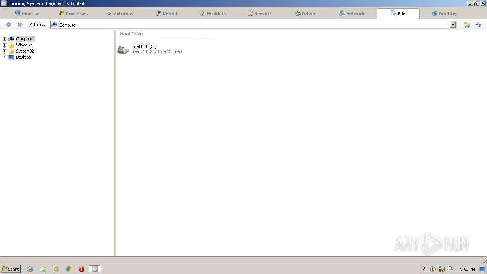487x274 pixels.
Task: Click the Huorong title bar app icon
Action: pyautogui.click(x=3, y=3)
